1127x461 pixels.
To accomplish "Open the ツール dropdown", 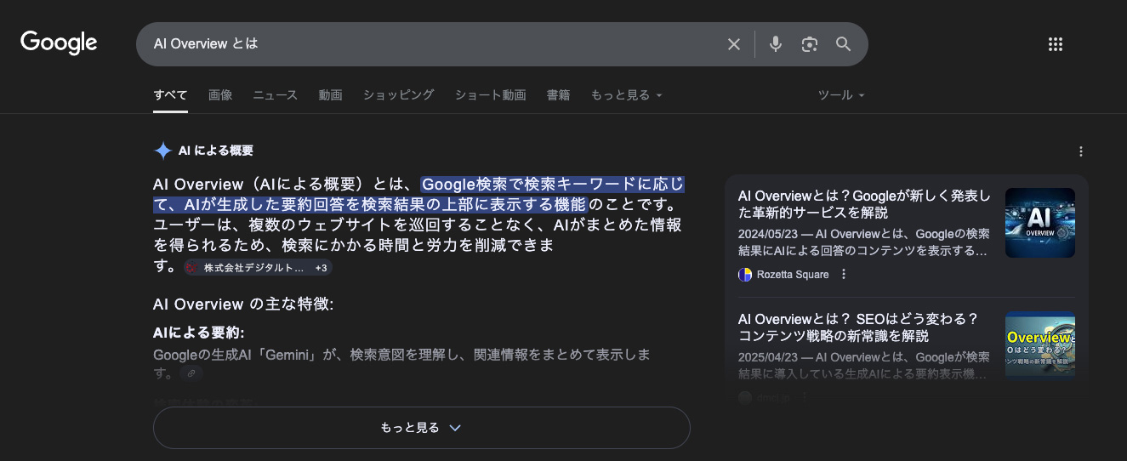I will click(841, 95).
